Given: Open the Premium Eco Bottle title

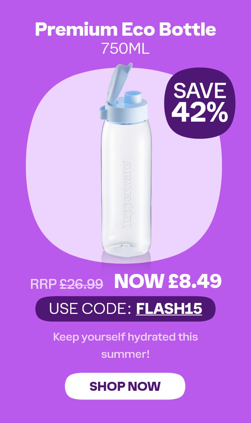Looking at the screenshot, I should (x=125, y=29).
